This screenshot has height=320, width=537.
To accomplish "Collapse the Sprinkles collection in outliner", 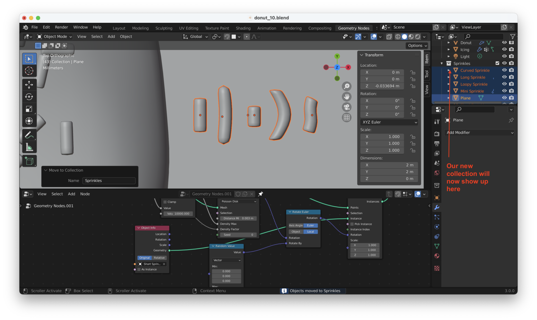I will pos(442,63).
